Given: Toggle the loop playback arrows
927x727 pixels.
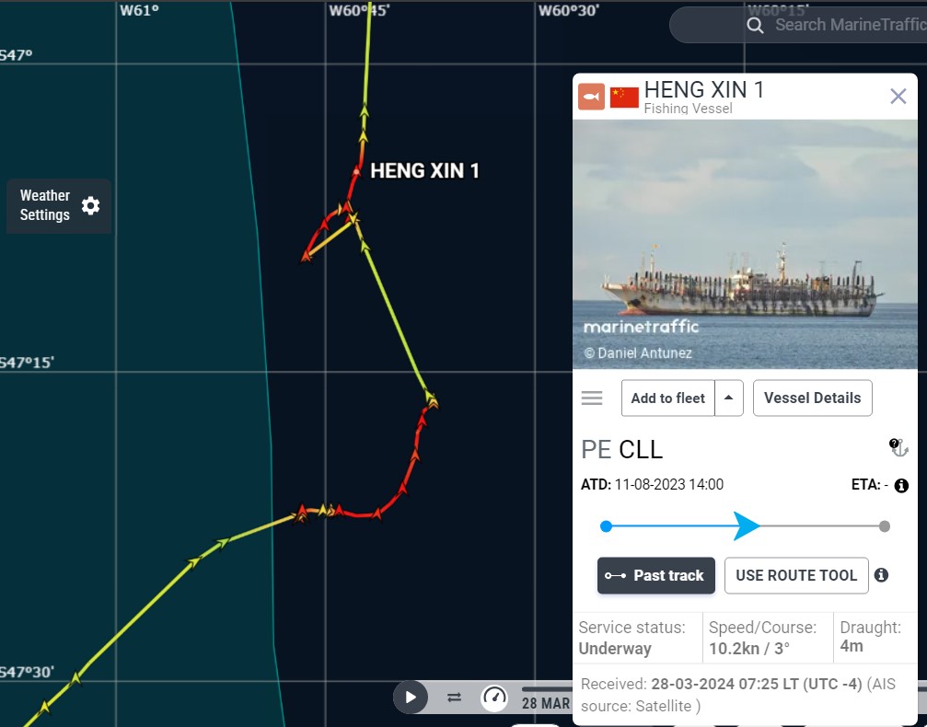Looking at the screenshot, I should (454, 698).
